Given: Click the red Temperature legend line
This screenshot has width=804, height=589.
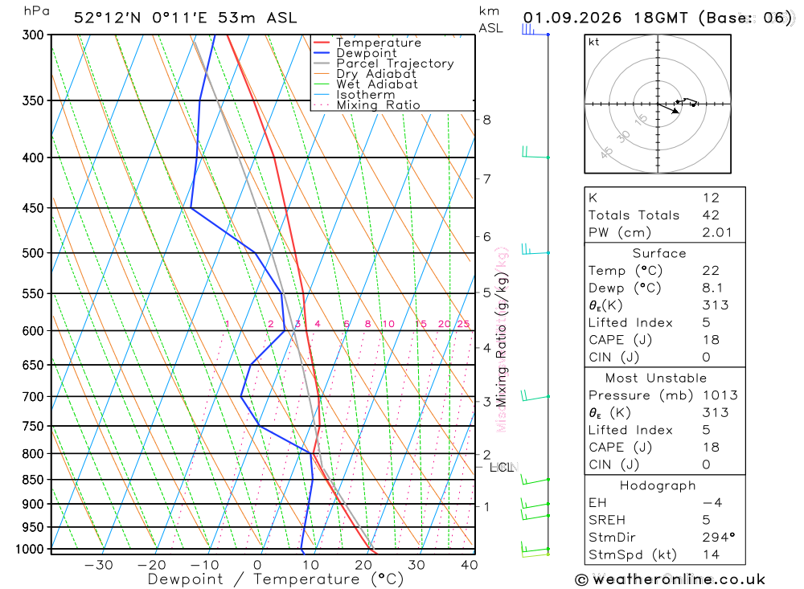Looking at the screenshot, I should click(322, 43).
